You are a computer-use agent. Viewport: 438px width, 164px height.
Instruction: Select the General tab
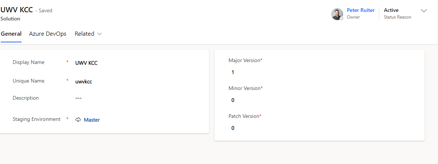tap(11, 34)
